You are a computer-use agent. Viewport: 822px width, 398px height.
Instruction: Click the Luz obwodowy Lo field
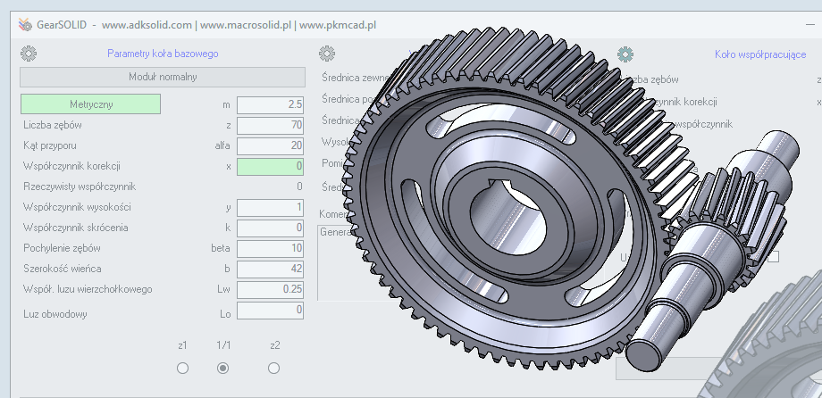coord(271,311)
